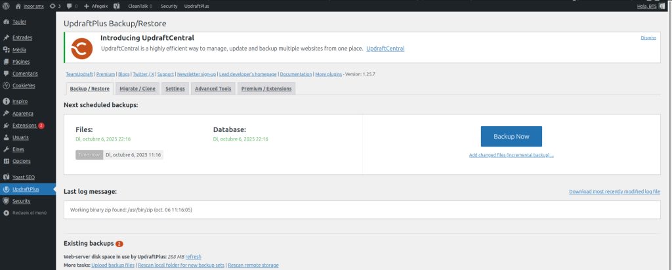
Task: Switch to the Settings tab
Action: tap(175, 89)
